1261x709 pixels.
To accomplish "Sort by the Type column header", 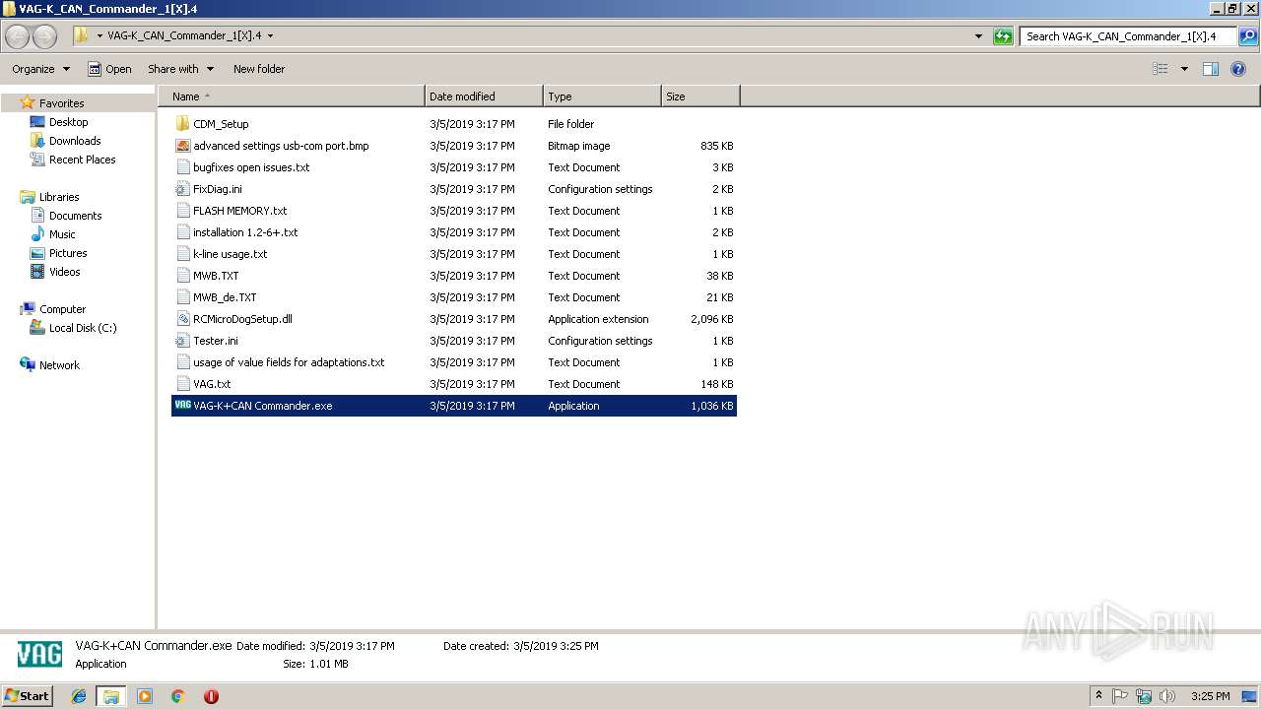I will tap(602, 97).
